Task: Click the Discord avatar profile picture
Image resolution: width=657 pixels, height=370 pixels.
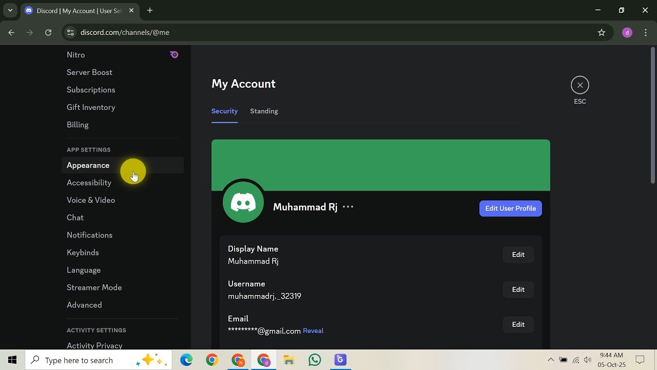Action: click(x=243, y=202)
